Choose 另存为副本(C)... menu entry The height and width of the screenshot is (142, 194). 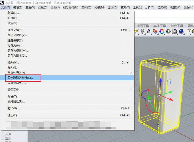coord(67,56)
